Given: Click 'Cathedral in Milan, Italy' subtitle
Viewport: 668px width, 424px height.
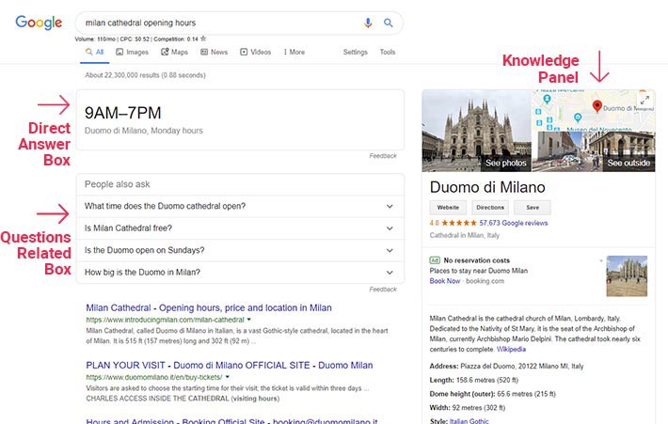Looking at the screenshot, I should (465, 235).
